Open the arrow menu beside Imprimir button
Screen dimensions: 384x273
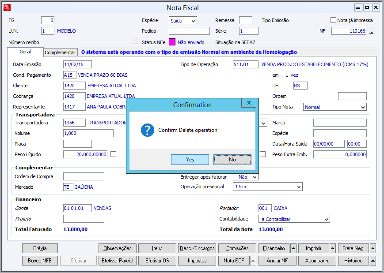click(332, 248)
